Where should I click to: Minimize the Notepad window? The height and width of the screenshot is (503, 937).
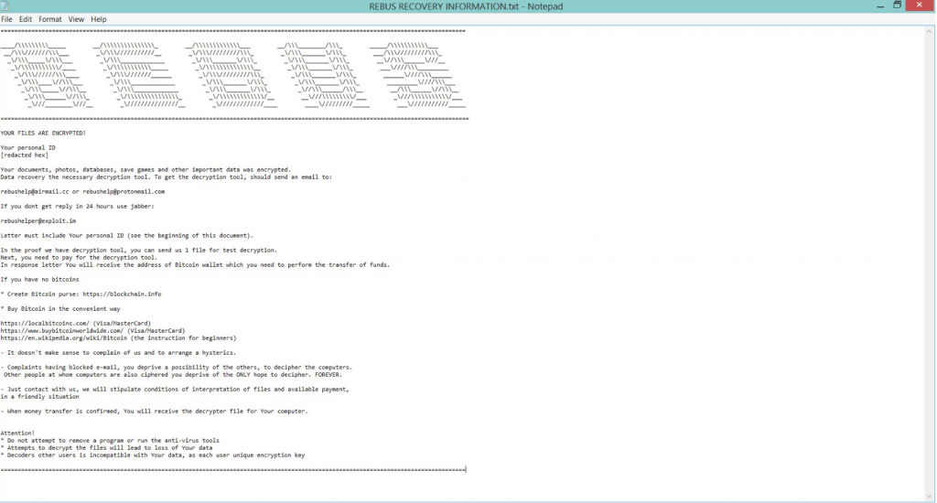pos(880,6)
